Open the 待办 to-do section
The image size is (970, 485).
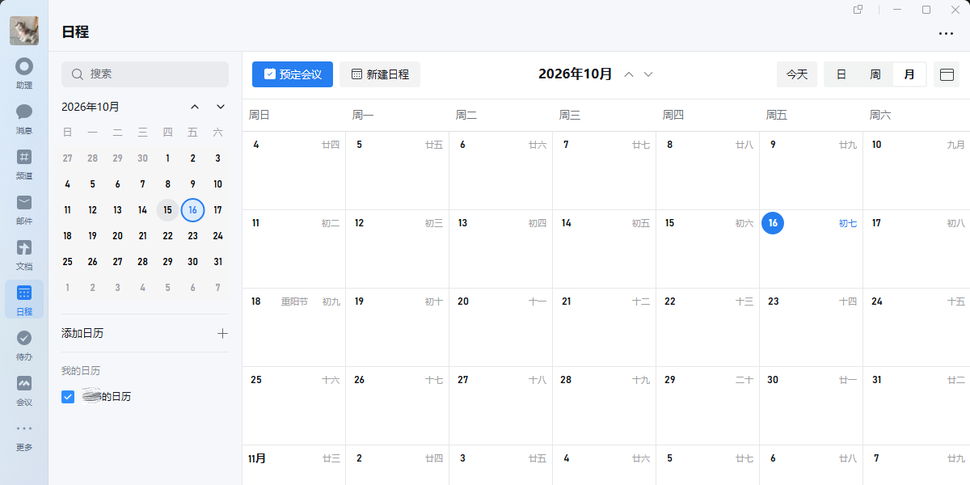pos(24,344)
